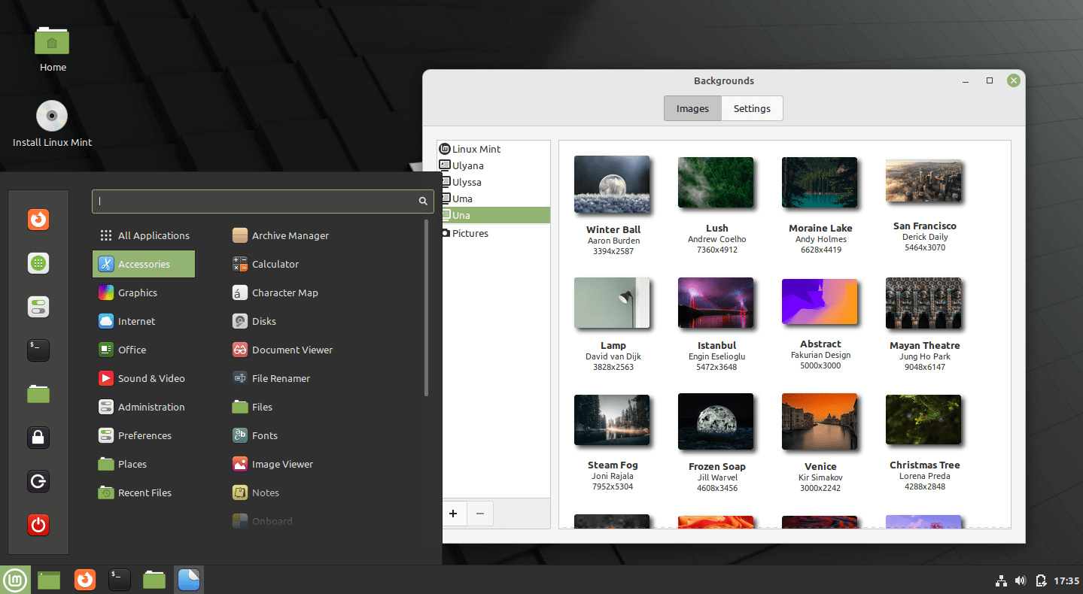Choose the Winter Ball wallpaper thumbnail

point(612,185)
